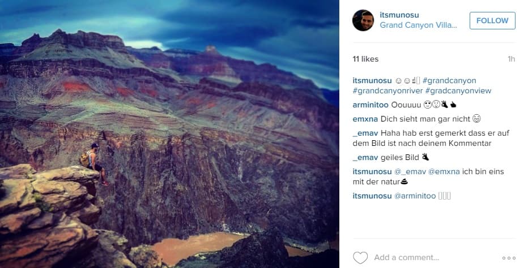Focus the 'Add a comment...' field
Viewport: 528px width, 268px height.
coord(435,258)
